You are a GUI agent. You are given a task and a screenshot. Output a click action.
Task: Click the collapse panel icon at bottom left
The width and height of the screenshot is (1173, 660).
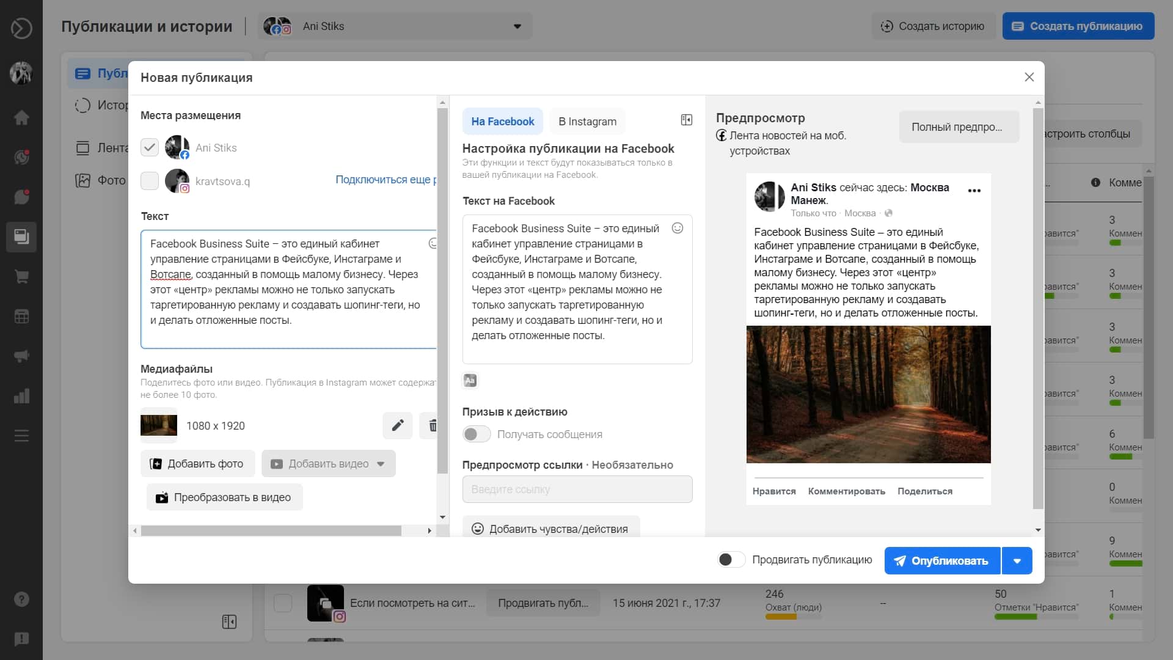click(229, 621)
